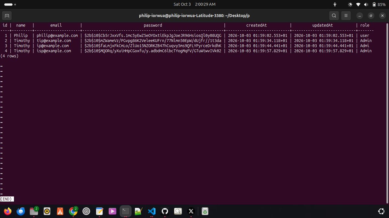Open the terminal search magnifier button

[x=334, y=16]
